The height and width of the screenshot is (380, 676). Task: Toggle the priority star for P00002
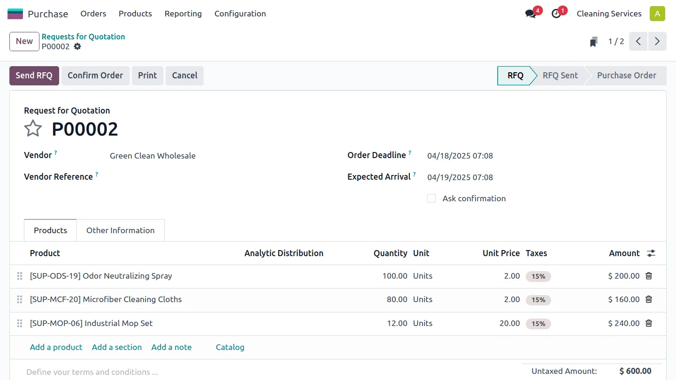[x=33, y=129]
